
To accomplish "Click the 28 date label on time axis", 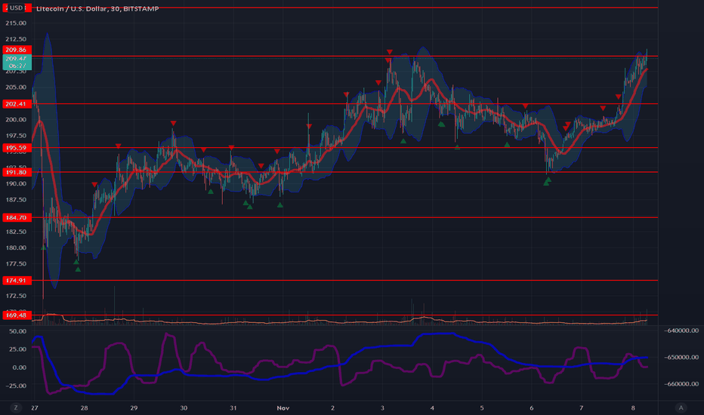I will pos(84,408).
